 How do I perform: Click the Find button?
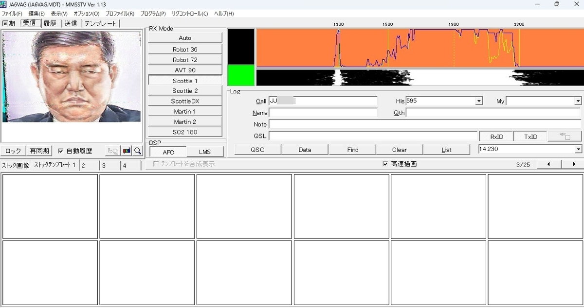tap(353, 150)
